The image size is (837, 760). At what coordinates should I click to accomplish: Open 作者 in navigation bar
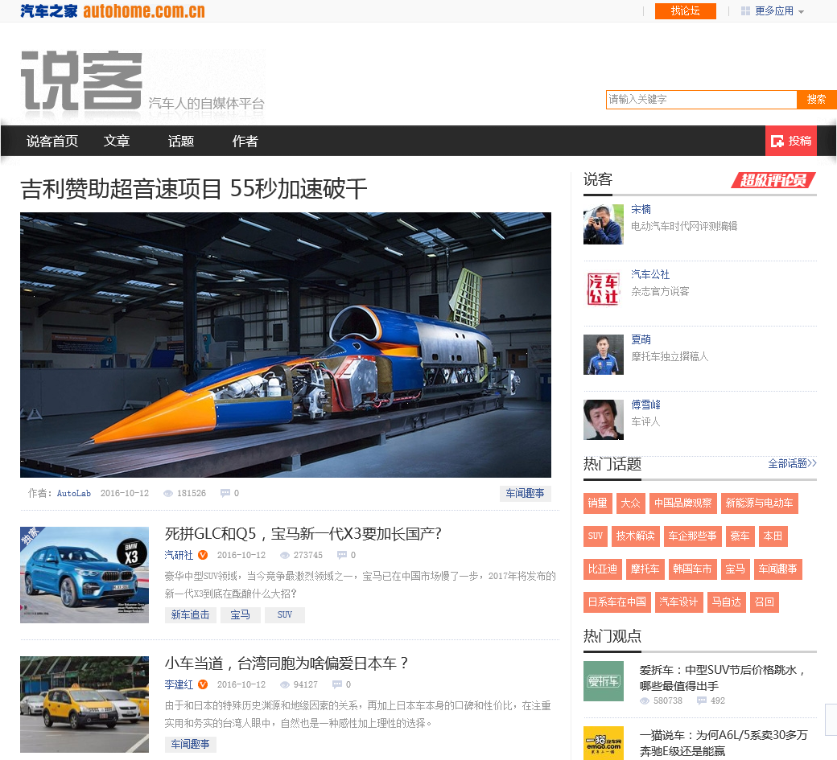tap(245, 142)
